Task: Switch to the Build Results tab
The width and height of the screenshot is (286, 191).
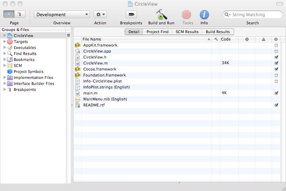Action: (x=218, y=32)
